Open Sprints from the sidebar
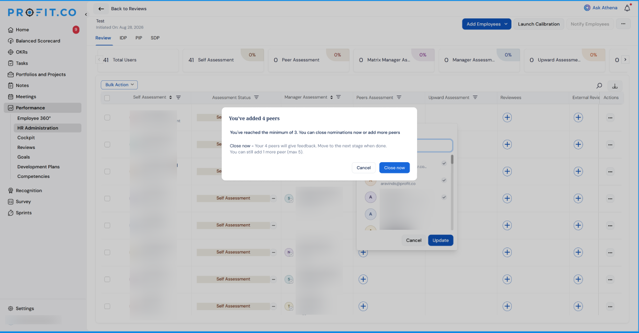This screenshot has width=639, height=333. point(23,213)
